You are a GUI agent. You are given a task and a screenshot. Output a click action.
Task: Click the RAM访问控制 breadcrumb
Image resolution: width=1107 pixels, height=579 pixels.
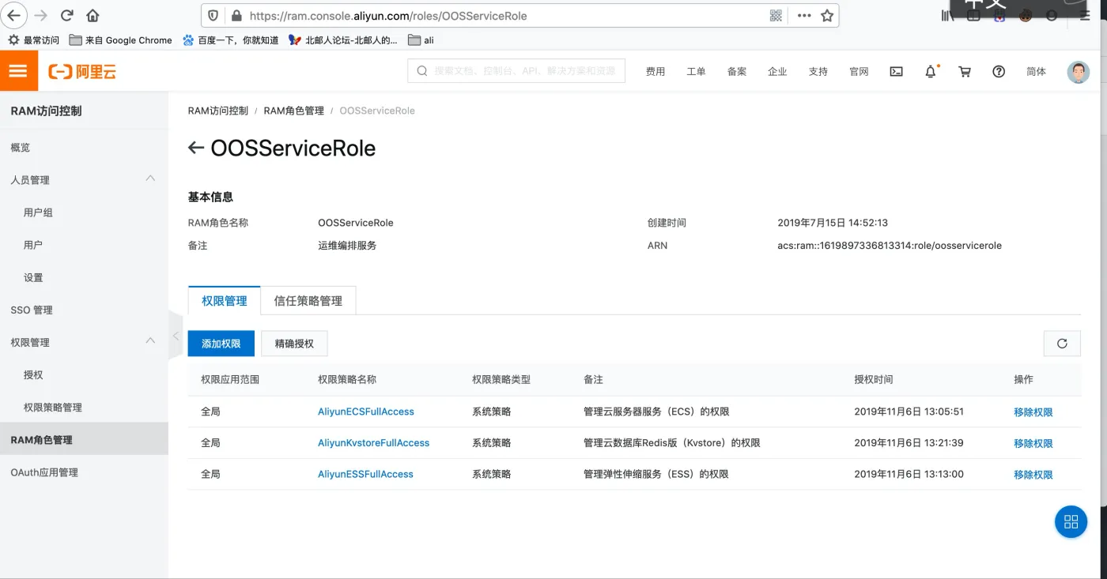[218, 111]
